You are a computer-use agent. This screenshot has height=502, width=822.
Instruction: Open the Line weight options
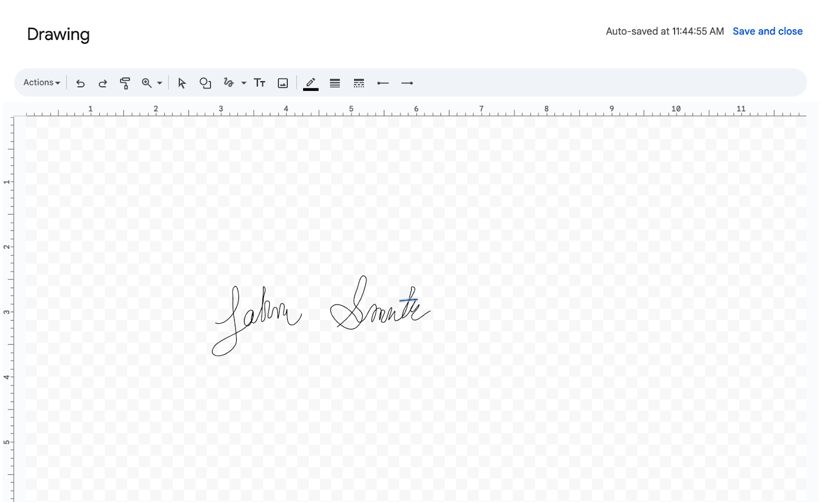(x=335, y=83)
